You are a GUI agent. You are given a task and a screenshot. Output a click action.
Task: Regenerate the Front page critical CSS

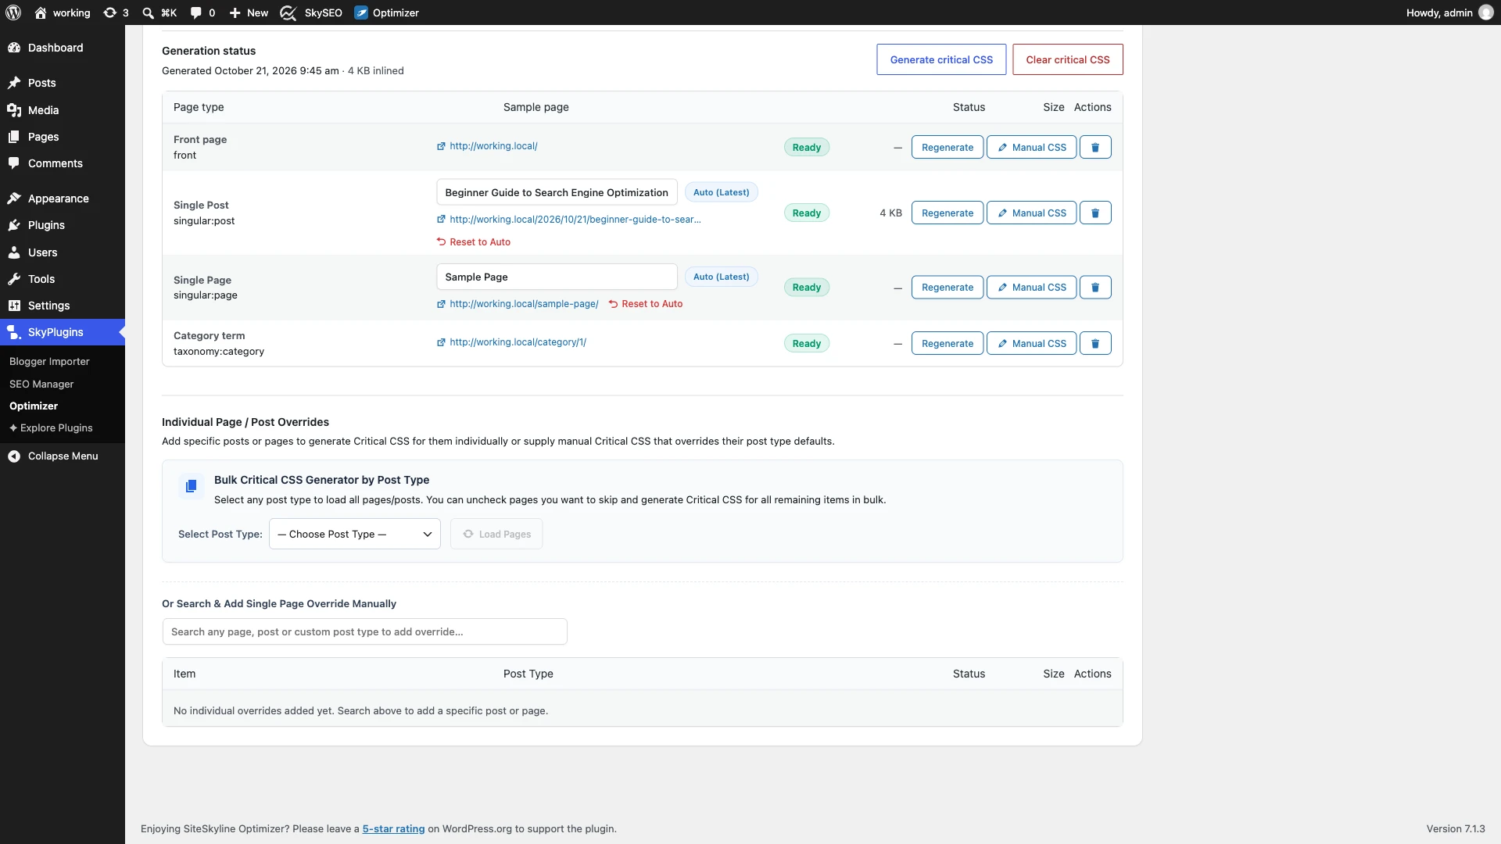coord(948,147)
